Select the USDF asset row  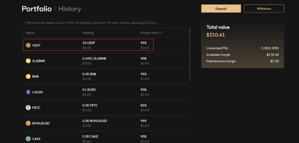click(88, 45)
